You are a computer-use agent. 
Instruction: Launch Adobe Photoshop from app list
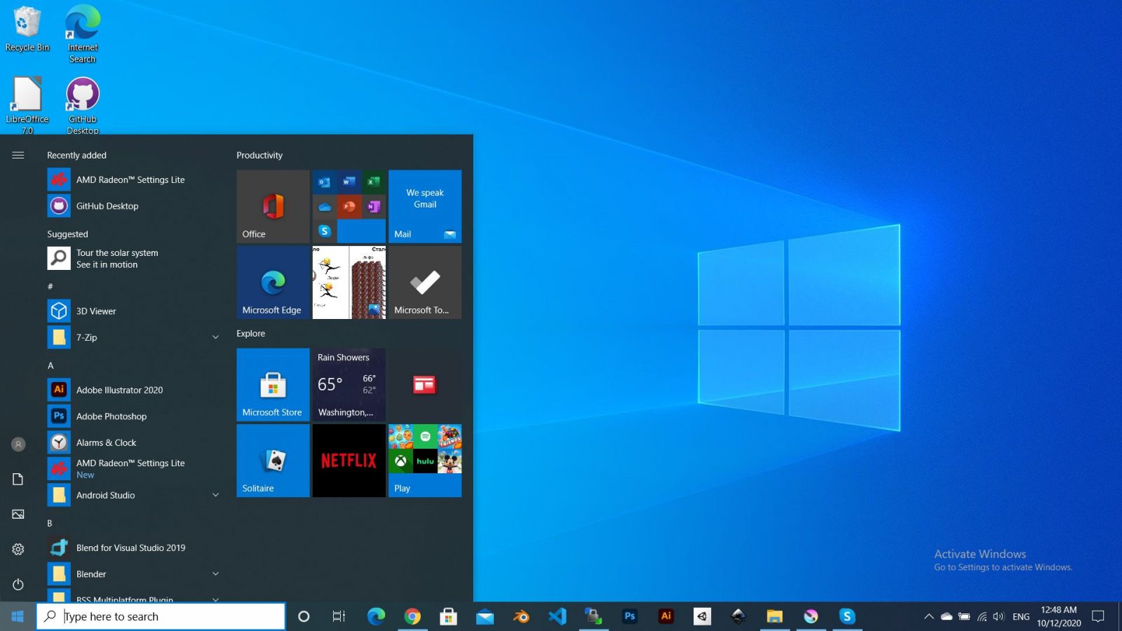point(133,416)
